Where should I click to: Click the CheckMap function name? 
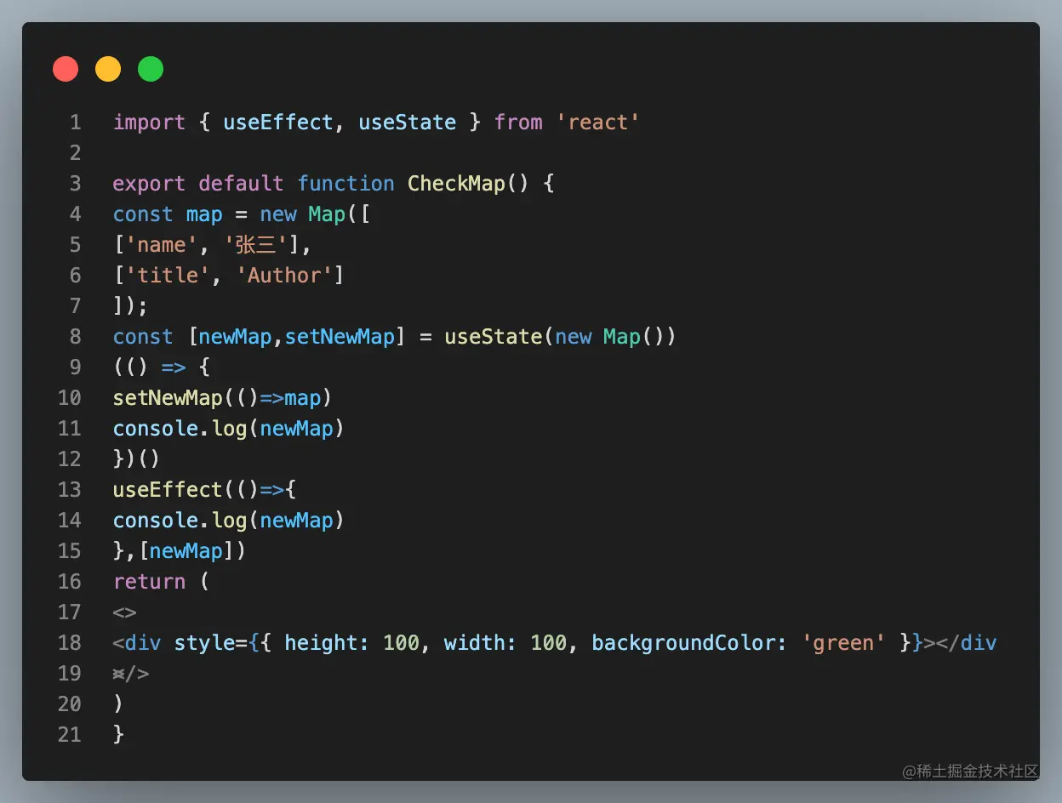tap(456, 184)
